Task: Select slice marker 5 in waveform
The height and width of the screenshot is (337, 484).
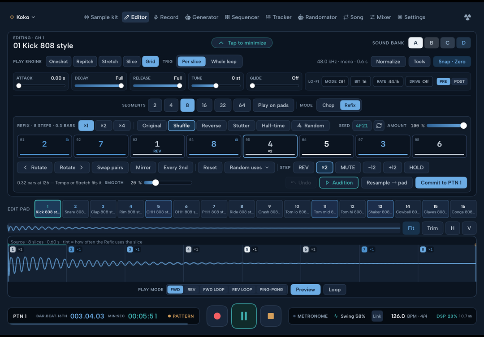Action: tap(247, 249)
